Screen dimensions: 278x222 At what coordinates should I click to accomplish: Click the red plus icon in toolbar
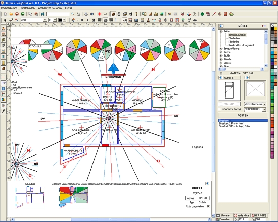(100, 14)
